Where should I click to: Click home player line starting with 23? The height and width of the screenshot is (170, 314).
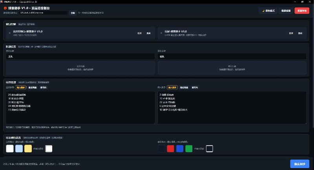(x=17, y=95)
